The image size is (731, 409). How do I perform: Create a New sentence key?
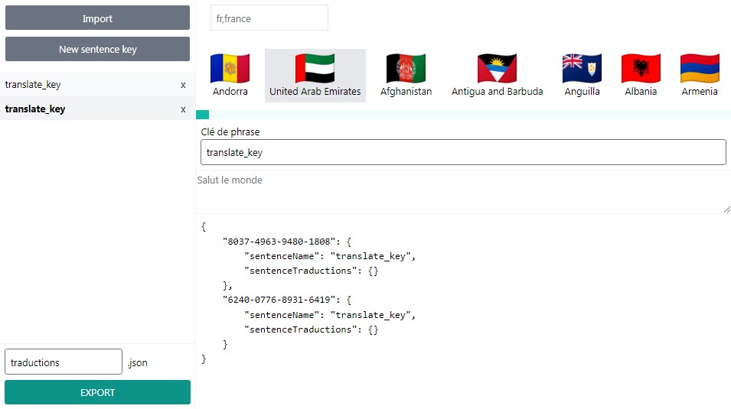(x=97, y=49)
